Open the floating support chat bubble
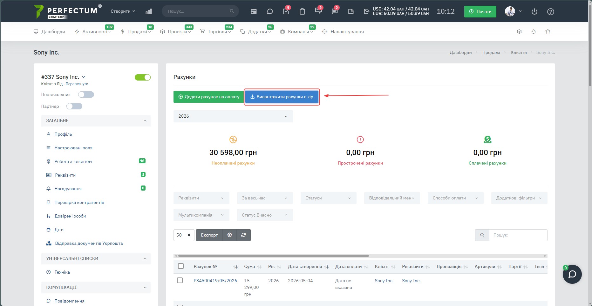592x306 pixels. (572, 274)
